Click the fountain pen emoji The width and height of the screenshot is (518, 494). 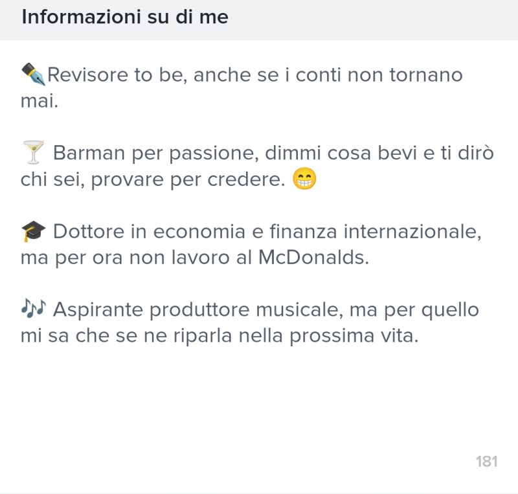coord(33,74)
